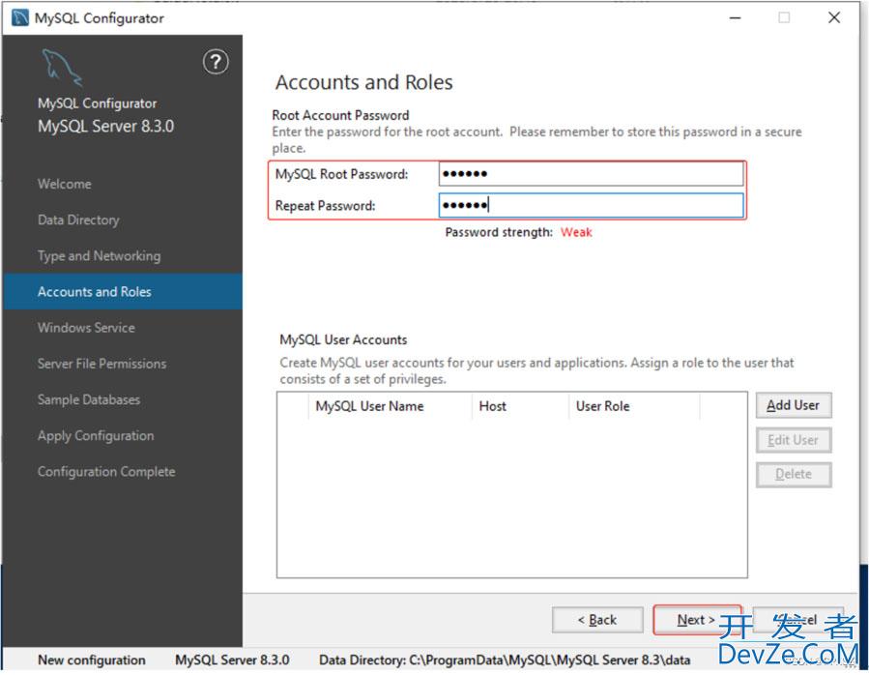Close the MySQL Configurator window
The height and width of the screenshot is (675, 869).
(834, 17)
